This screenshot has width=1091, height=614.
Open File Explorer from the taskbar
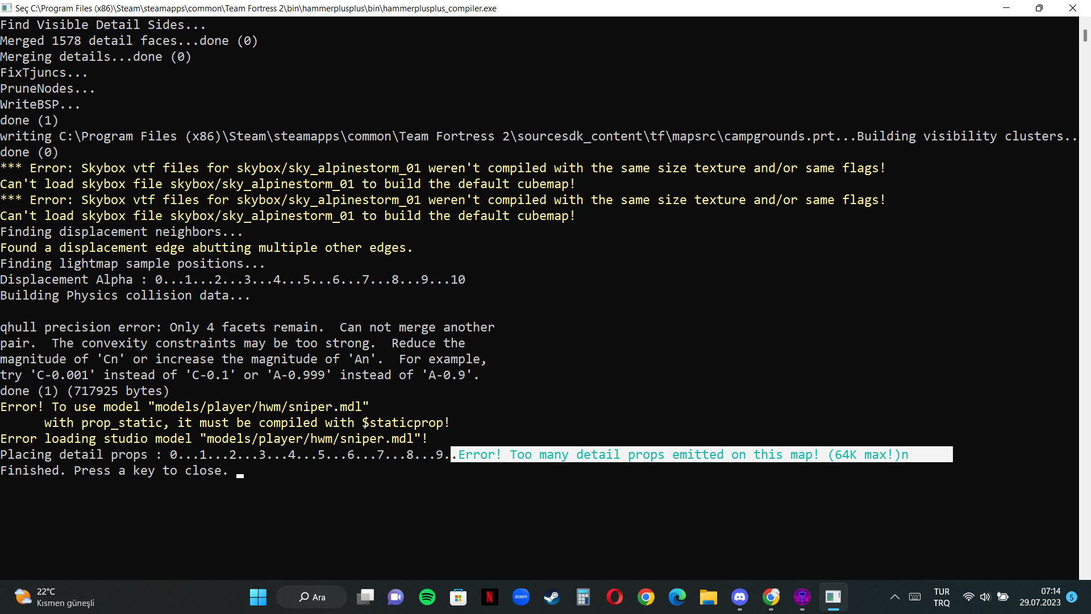tap(708, 597)
